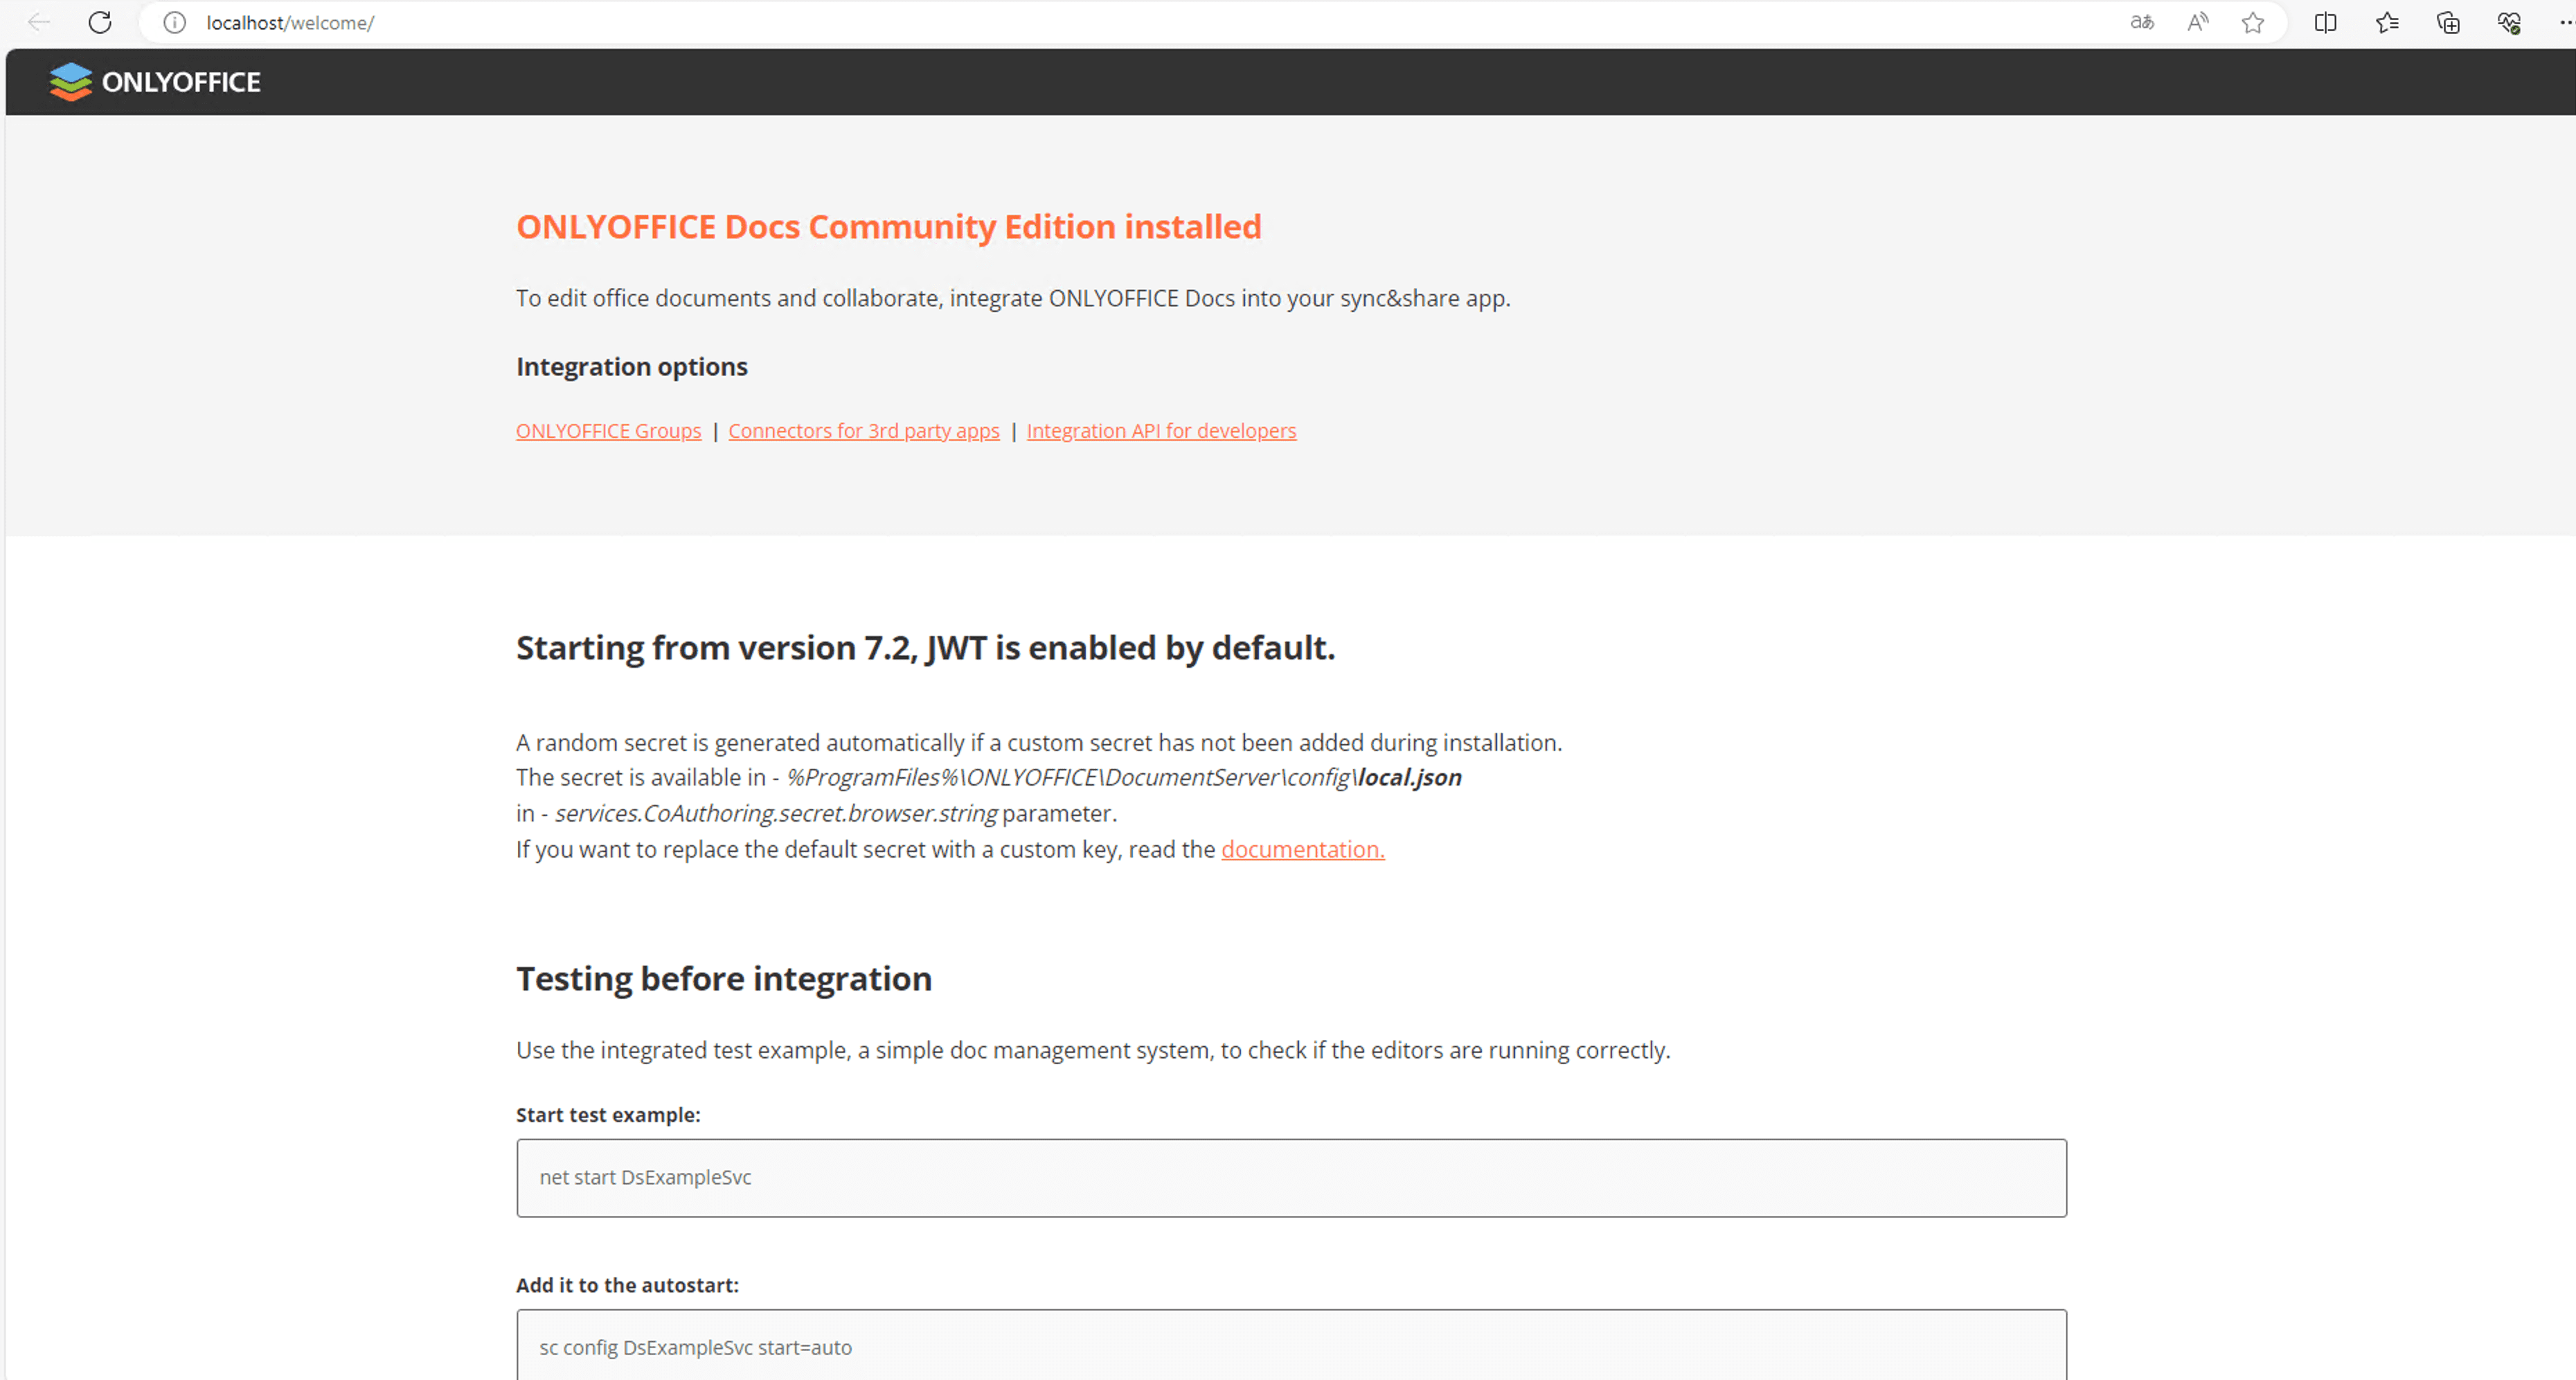Open the Favorites list icon
Screen dimensions: 2576x1380
[x=2387, y=22]
